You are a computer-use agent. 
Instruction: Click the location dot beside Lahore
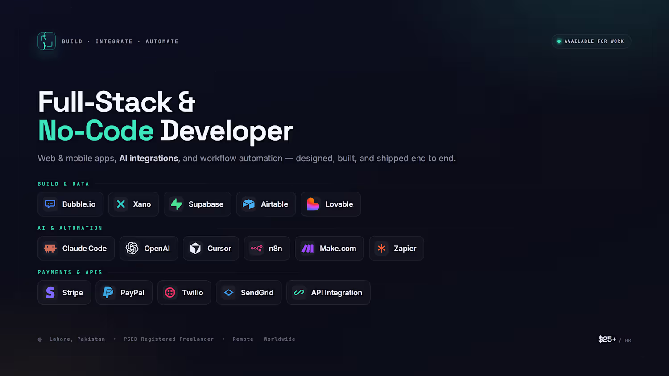click(x=40, y=339)
